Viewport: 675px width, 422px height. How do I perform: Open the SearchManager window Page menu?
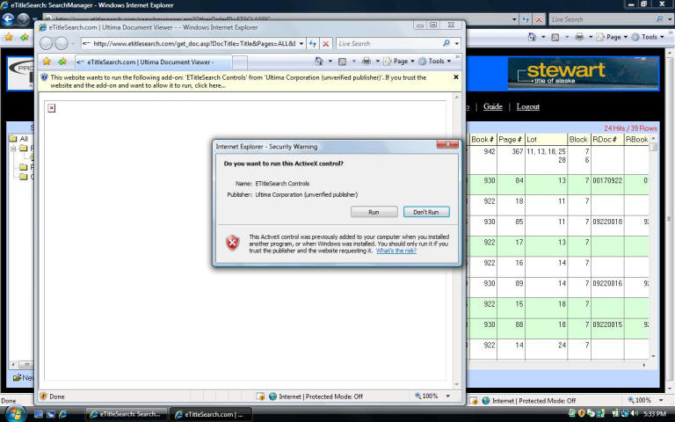[x=612, y=37]
